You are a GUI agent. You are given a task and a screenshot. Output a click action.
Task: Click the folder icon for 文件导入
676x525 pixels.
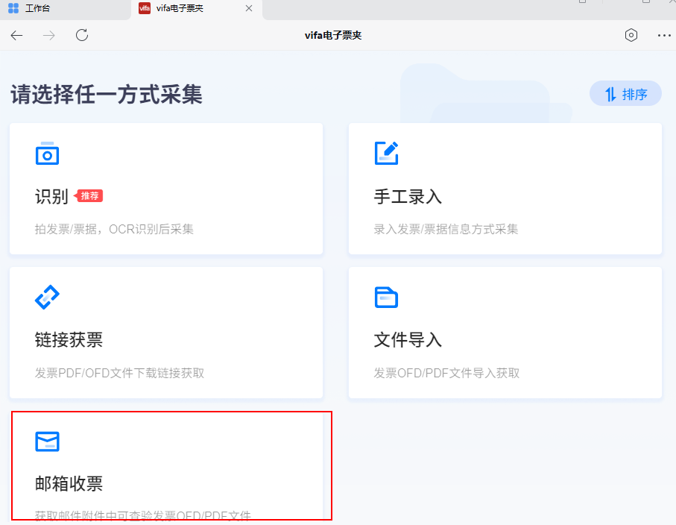[386, 297]
